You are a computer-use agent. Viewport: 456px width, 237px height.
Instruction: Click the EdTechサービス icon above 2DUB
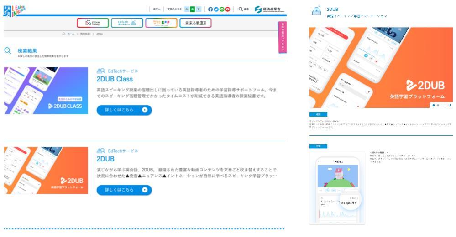(x=100, y=151)
